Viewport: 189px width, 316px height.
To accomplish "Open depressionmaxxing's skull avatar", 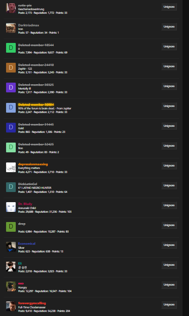I will tap(11, 167).
